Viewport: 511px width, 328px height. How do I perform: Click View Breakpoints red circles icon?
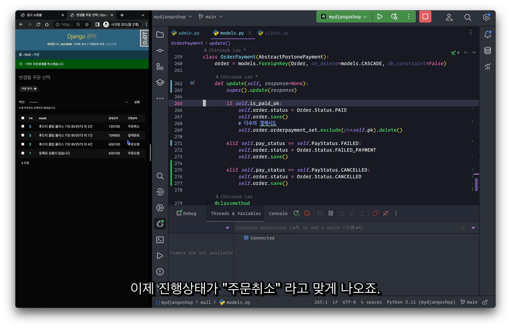tap(375, 213)
